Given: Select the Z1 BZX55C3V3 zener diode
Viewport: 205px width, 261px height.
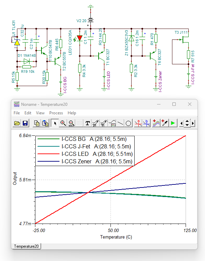Looking at the screenshot, I should tap(131, 38).
